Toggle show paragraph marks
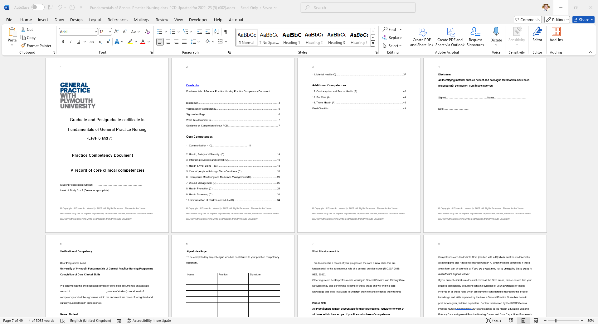The image size is (598, 324). [226, 31]
